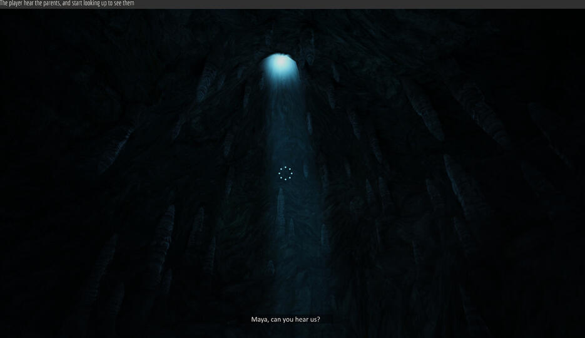Screen dimensions: 585x338
Task: Click the brightest center of the cave opening
Action: (281, 61)
